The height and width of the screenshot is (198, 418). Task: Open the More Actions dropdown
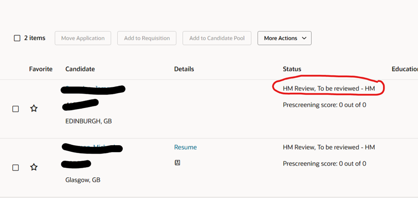(285, 38)
